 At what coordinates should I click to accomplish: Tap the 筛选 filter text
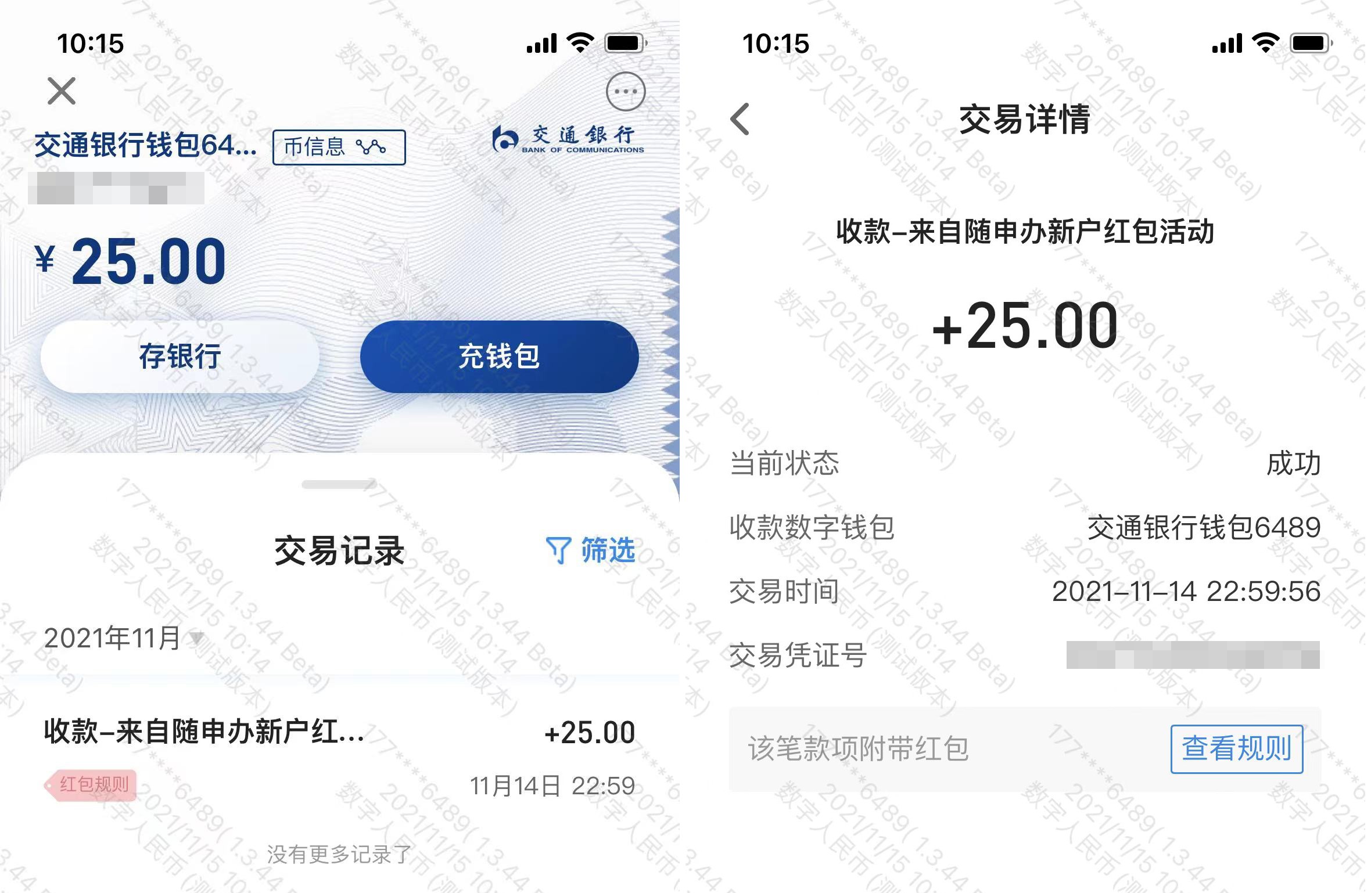pyautogui.click(x=608, y=550)
